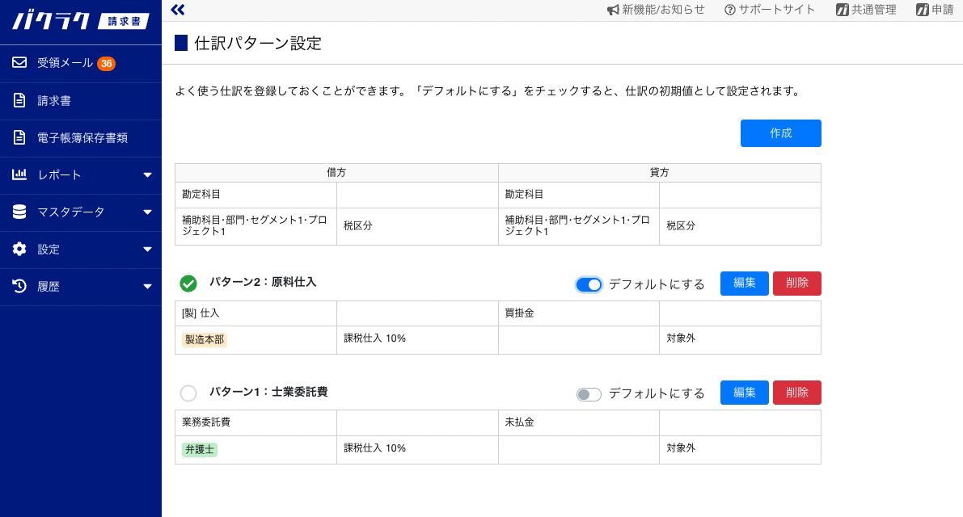Click the support site question-mark icon
This screenshot has height=517, width=963.
730,10
